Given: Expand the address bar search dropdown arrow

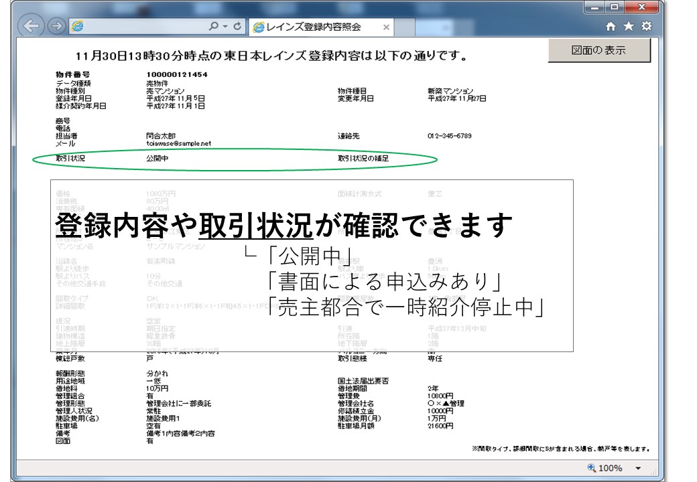Looking at the screenshot, I should [224, 27].
